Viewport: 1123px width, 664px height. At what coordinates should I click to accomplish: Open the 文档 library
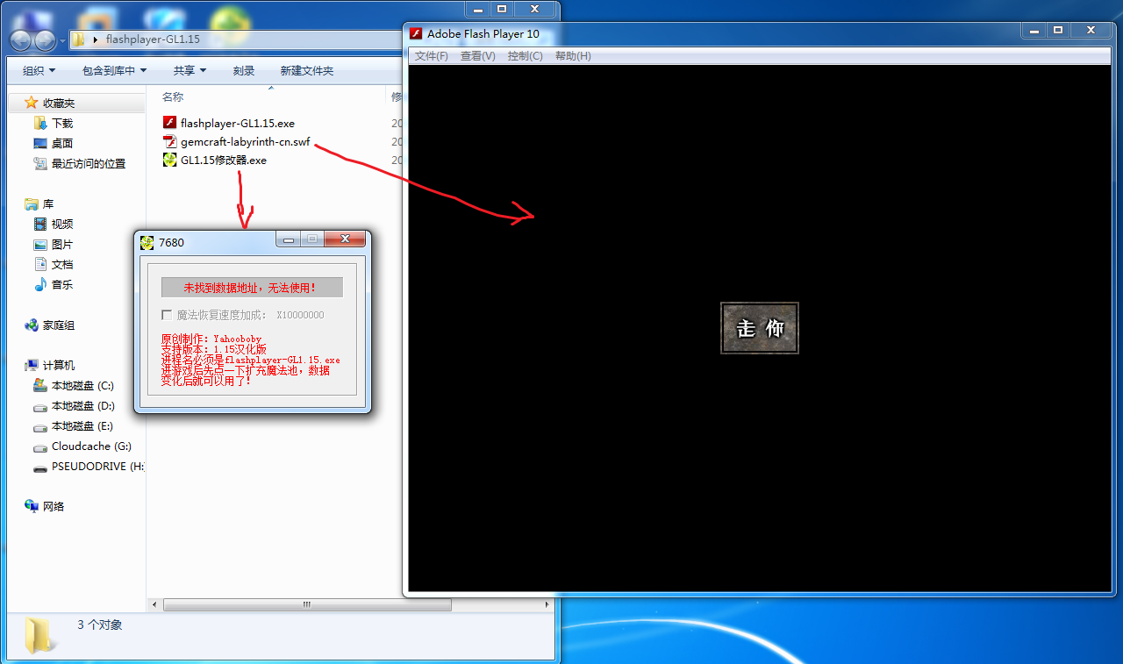coord(62,264)
